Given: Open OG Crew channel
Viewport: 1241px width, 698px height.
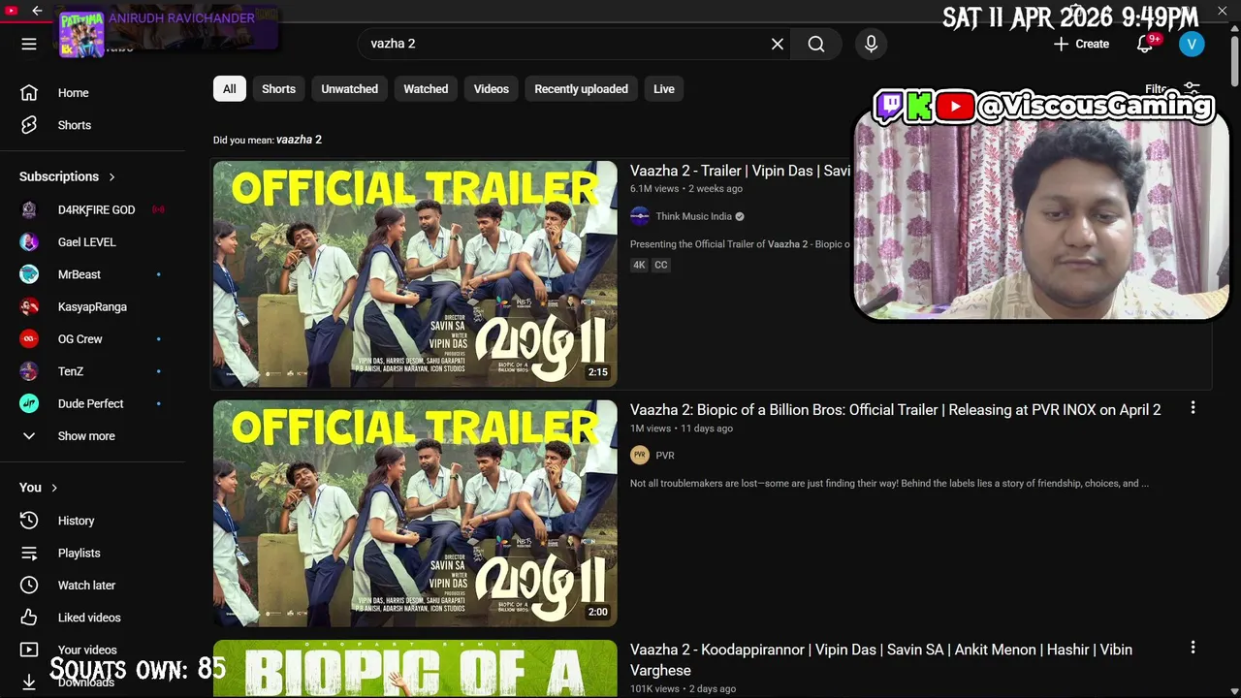Looking at the screenshot, I should [93, 339].
